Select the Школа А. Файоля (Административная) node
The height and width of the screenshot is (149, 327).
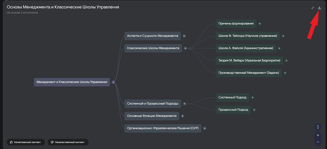[x=246, y=48]
